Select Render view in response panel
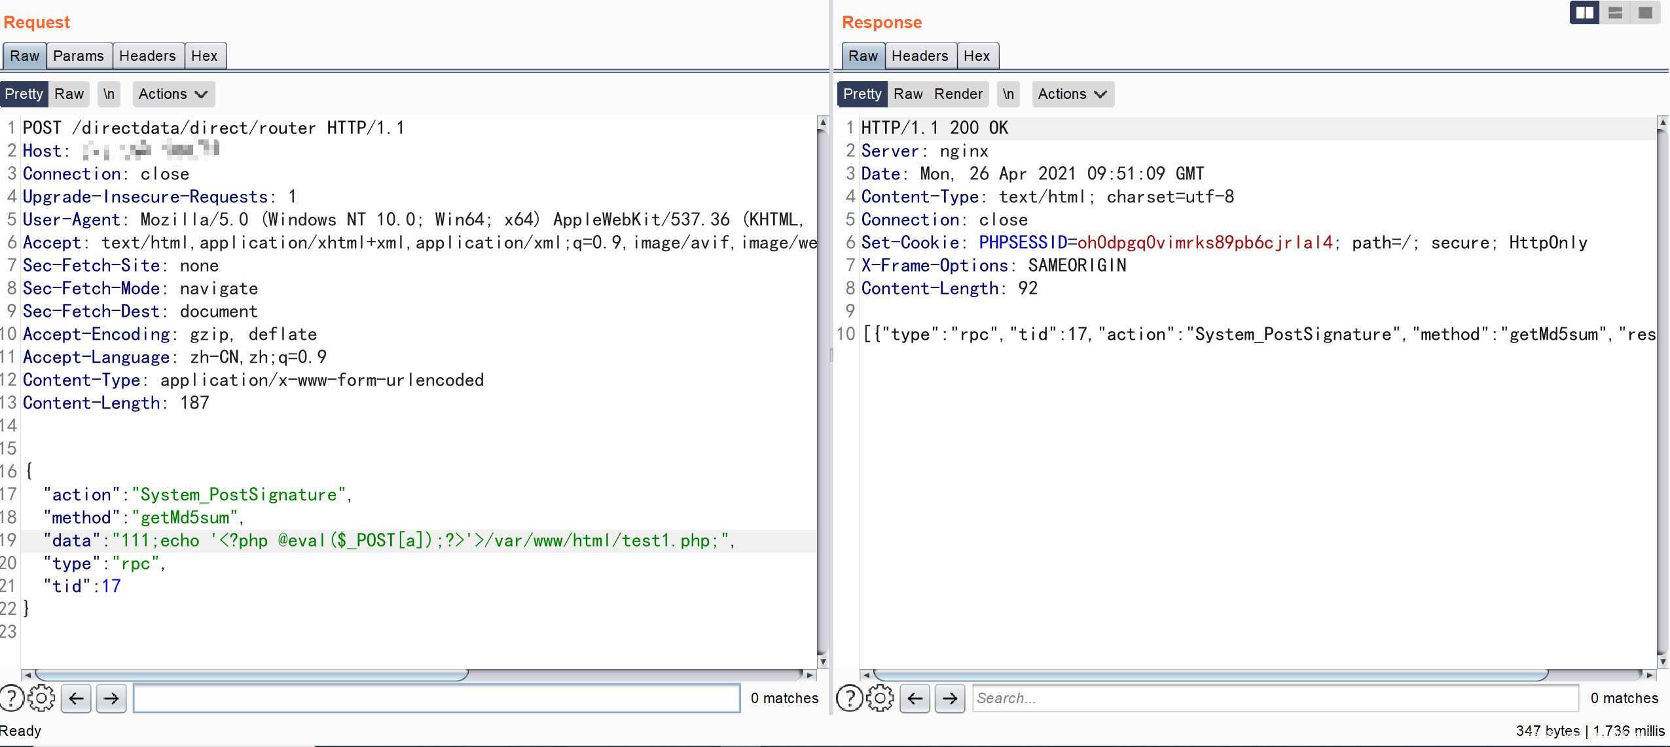Viewport: 1670px width, 747px height. point(958,94)
